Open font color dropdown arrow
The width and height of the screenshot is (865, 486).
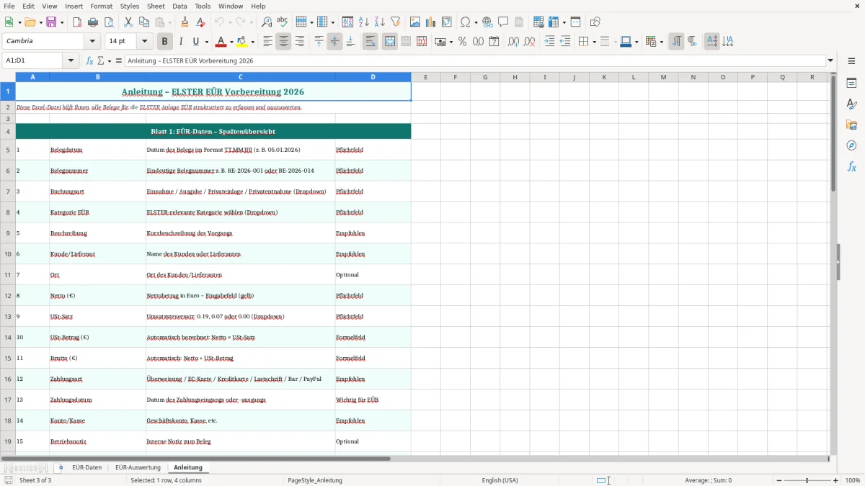click(231, 42)
